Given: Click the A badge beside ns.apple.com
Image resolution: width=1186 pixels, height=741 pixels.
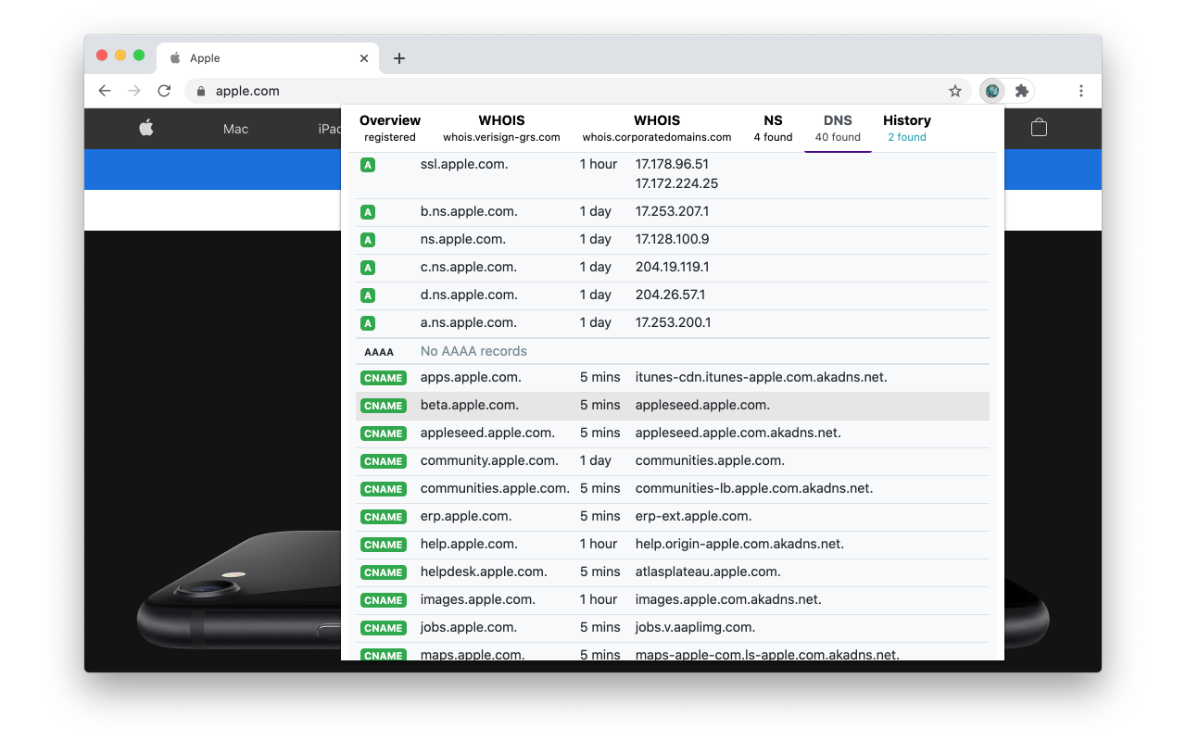Looking at the screenshot, I should (x=368, y=240).
